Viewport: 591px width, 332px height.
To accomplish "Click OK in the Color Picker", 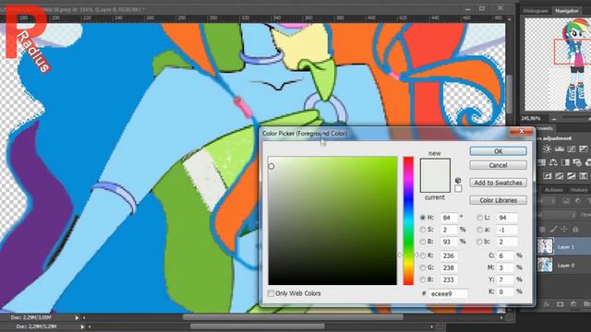I will (x=498, y=151).
